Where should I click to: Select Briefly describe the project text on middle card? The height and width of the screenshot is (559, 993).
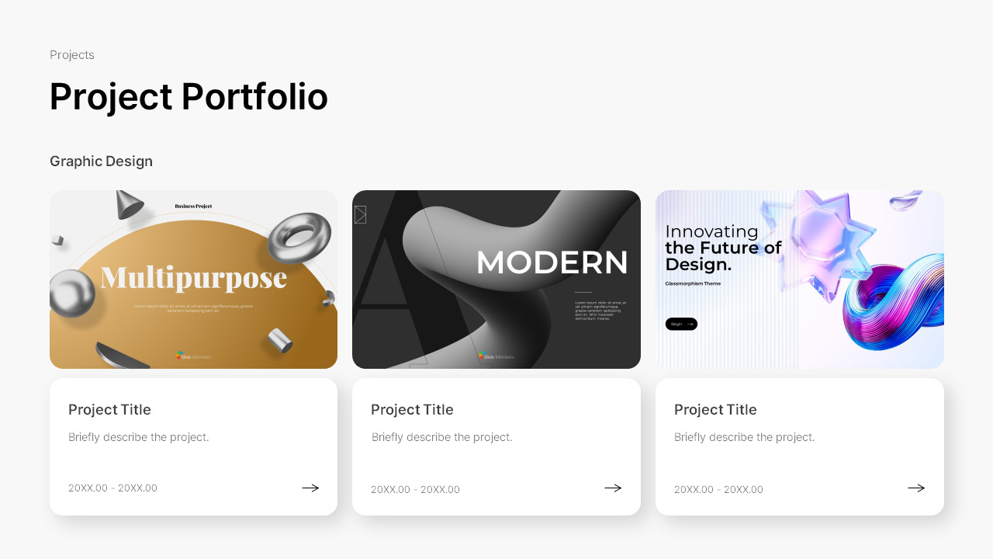(441, 436)
